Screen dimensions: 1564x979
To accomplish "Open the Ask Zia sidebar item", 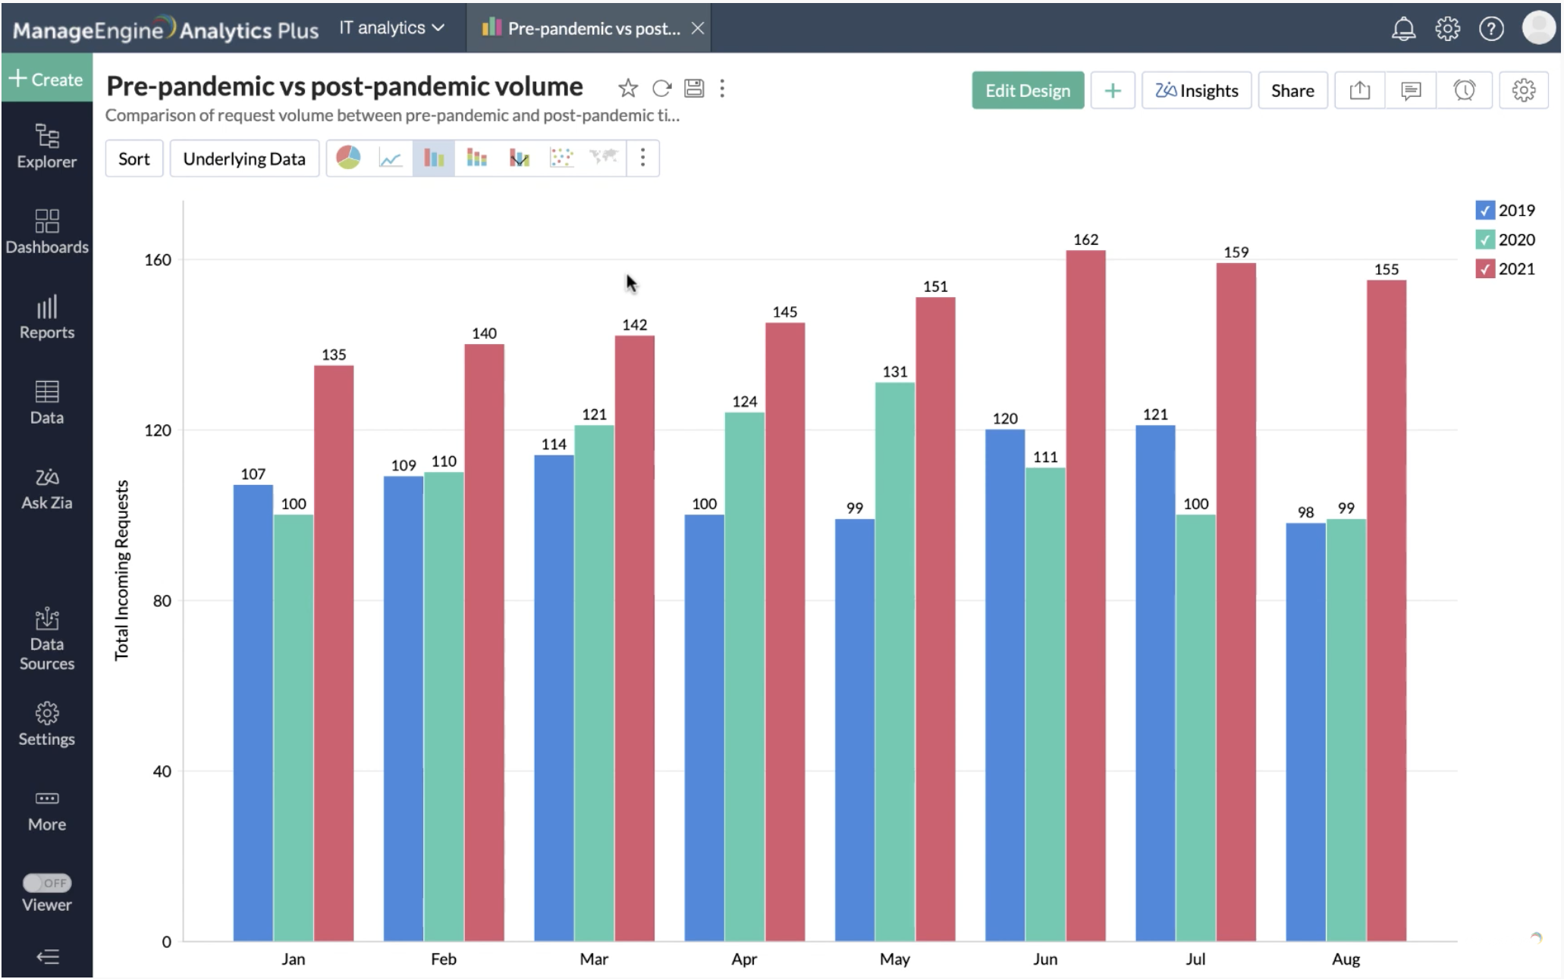I will (46, 489).
